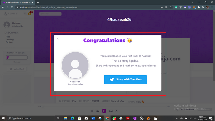The height and width of the screenshot is (121, 215).
Task: Click the browser address bar URL
Action: coord(48,7)
